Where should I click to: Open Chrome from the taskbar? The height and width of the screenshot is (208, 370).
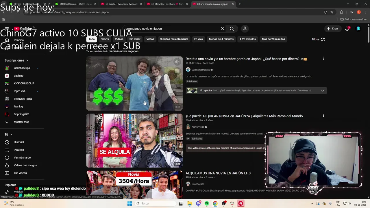tap(215, 203)
